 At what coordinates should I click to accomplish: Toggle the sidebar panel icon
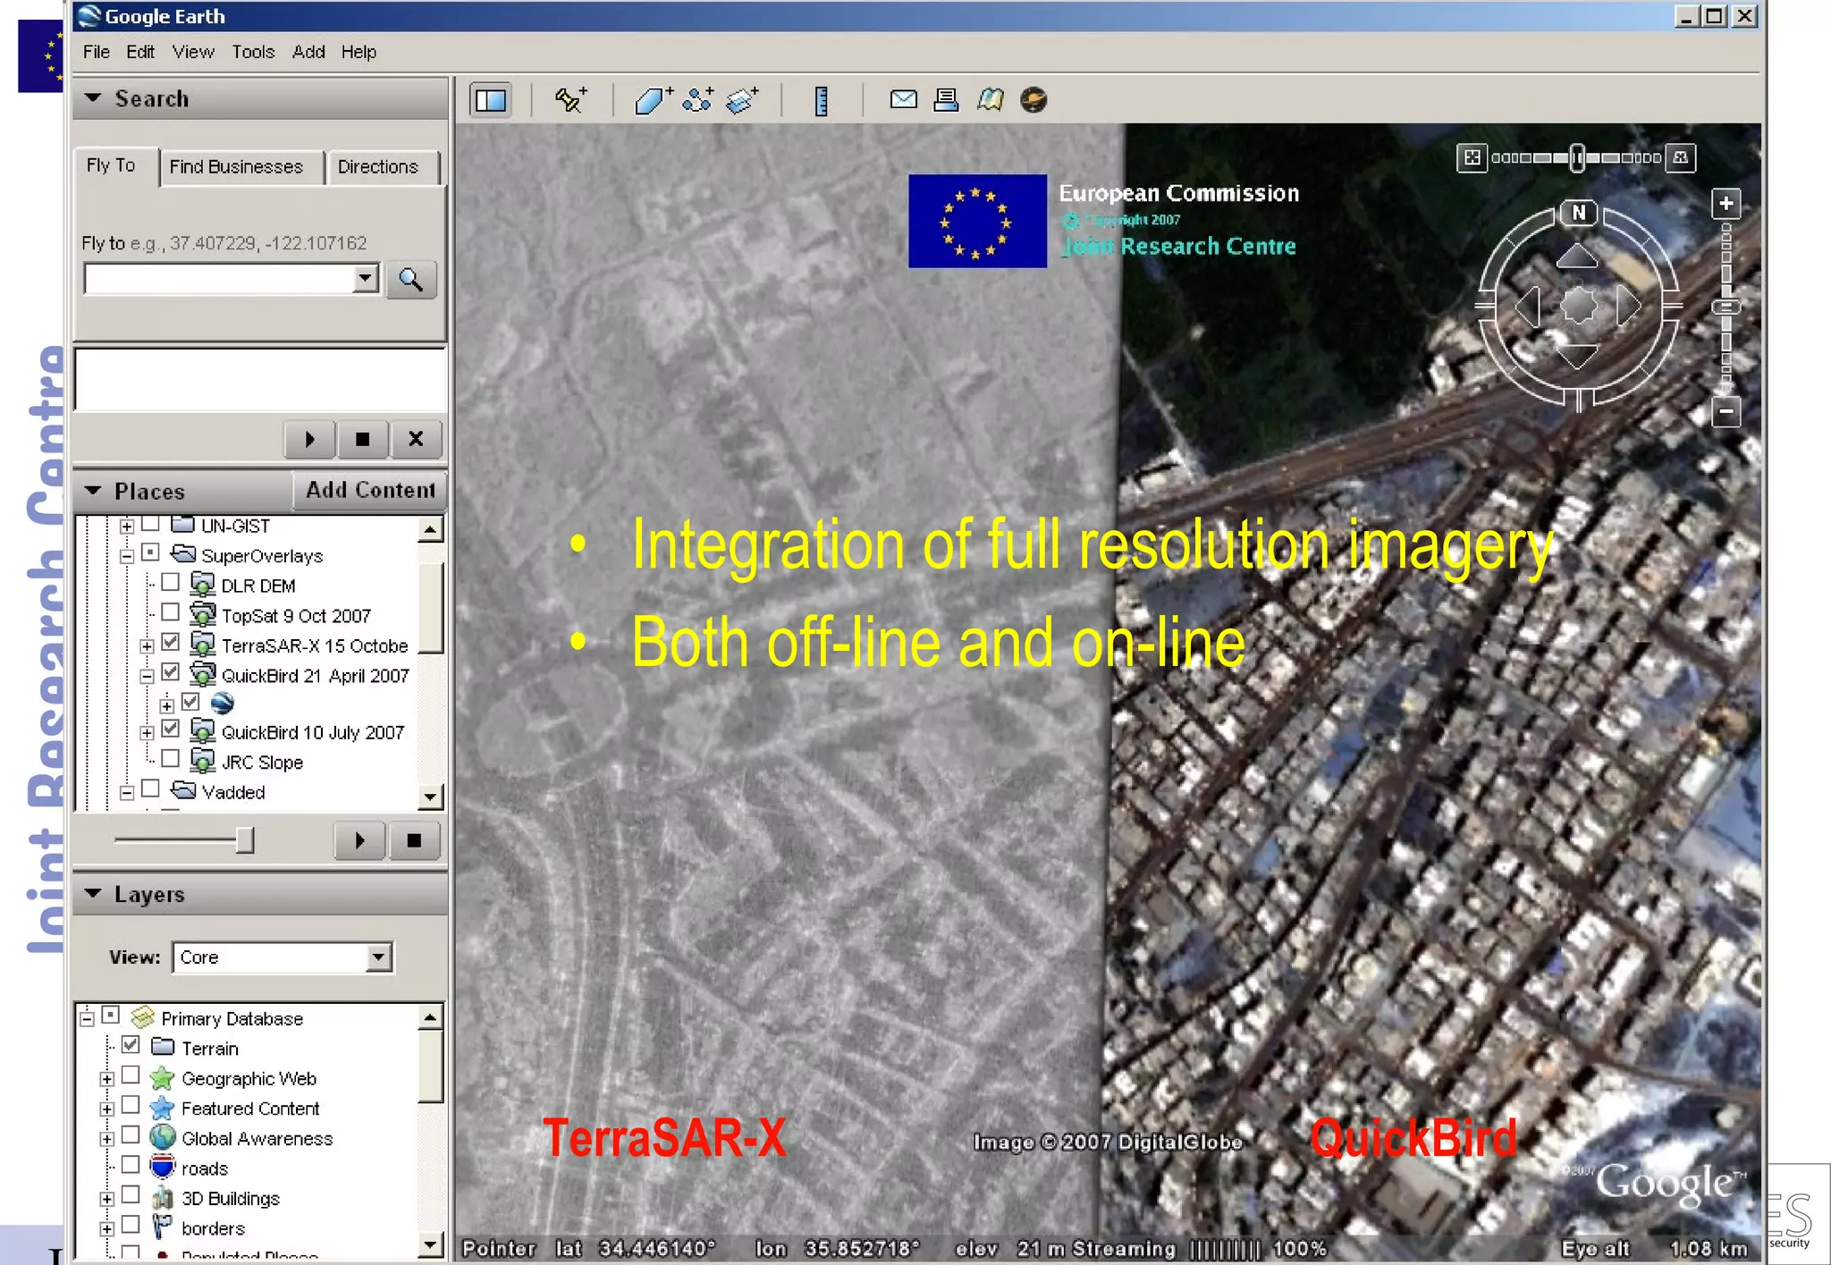491,100
